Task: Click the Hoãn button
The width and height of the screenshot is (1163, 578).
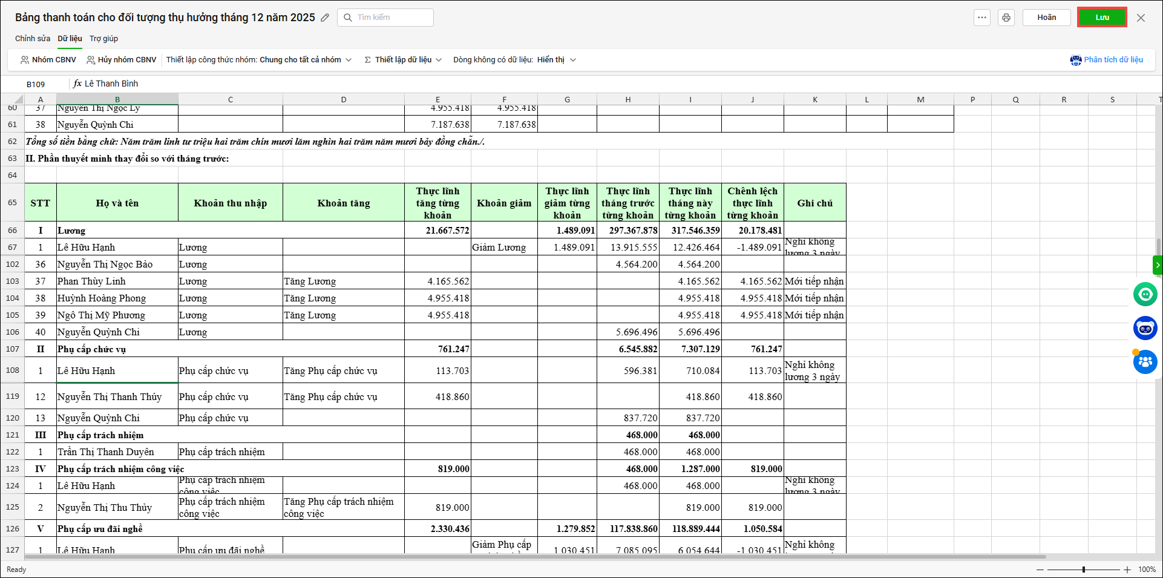Action: coord(1046,18)
